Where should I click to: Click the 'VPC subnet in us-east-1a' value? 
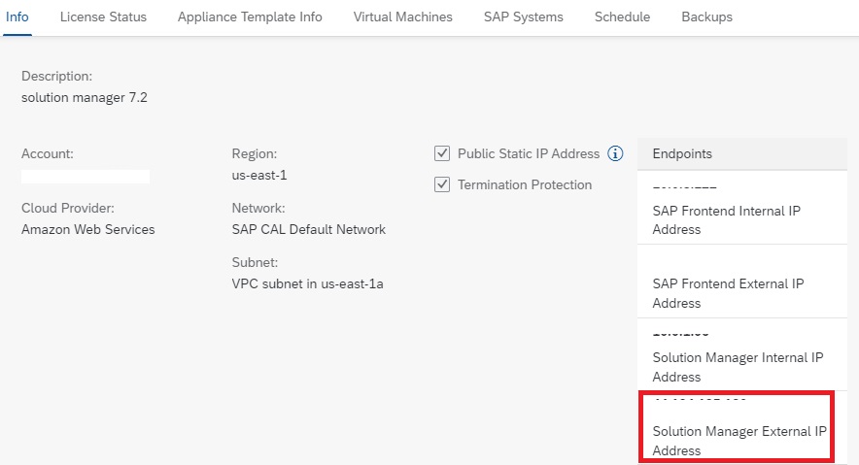[307, 283]
